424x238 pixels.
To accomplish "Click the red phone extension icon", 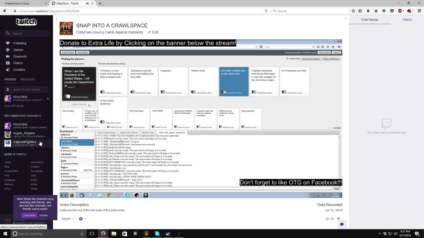I will (409, 11).
